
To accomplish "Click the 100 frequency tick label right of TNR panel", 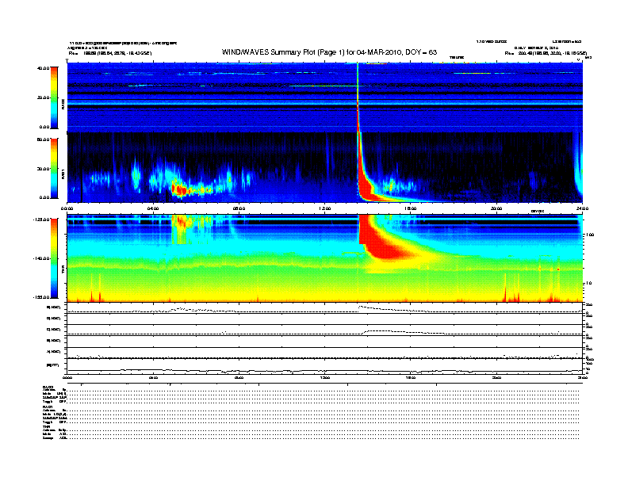I will (589, 235).
